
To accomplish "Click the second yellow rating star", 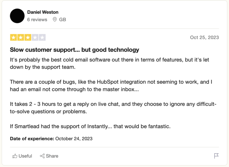I will pos(21,37).
